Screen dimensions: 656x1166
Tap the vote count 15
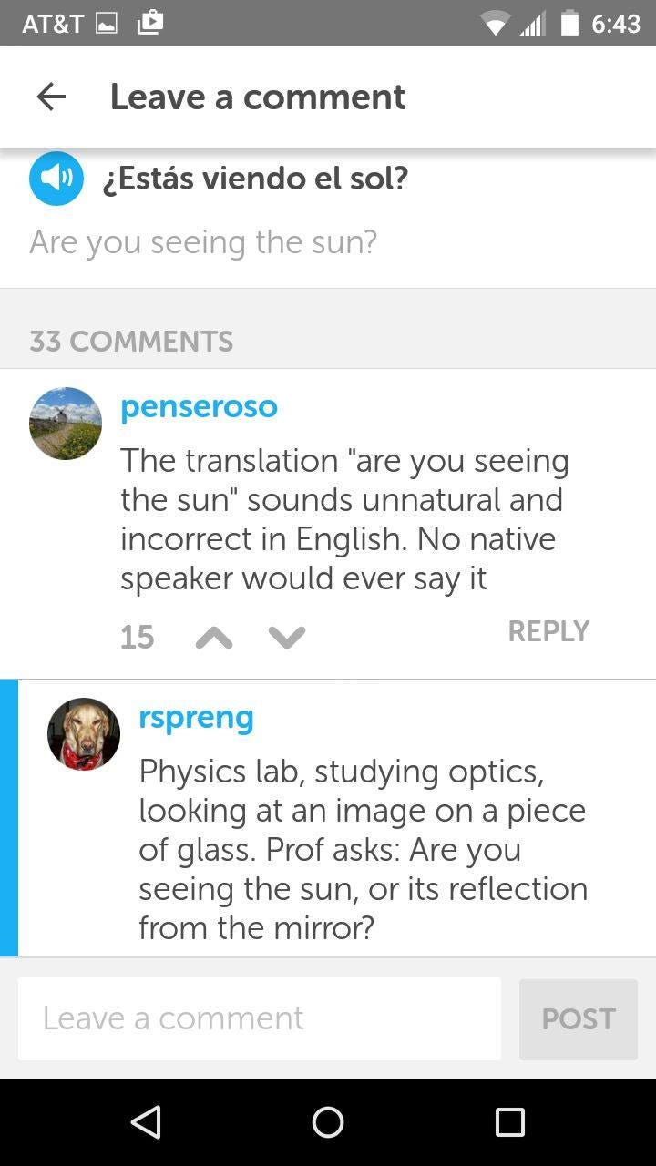[137, 637]
